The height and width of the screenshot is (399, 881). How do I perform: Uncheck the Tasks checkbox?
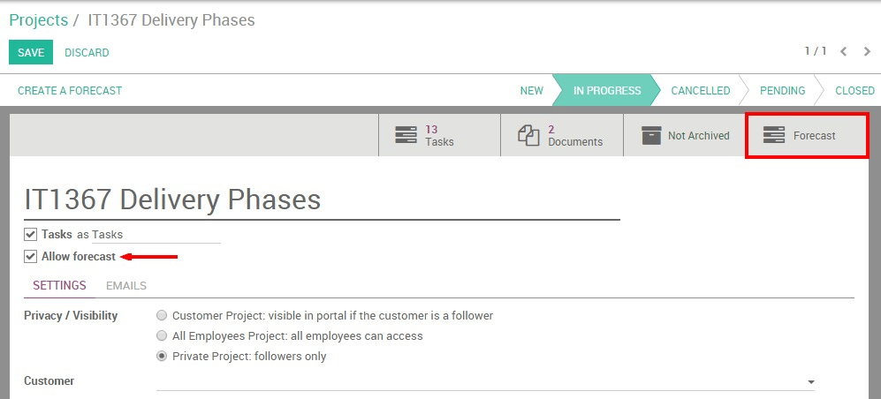click(x=31, y=235)
